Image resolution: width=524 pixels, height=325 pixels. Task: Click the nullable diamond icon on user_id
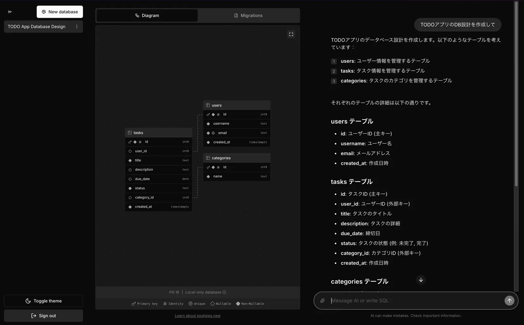[x=130, y=151]
